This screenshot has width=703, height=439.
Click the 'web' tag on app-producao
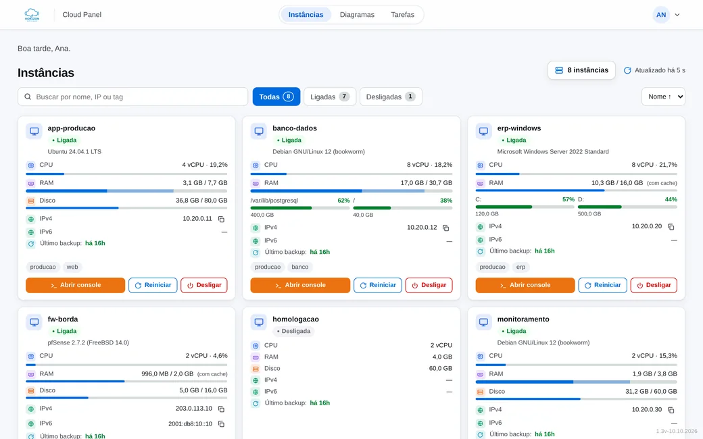click(x=72, y=267)
